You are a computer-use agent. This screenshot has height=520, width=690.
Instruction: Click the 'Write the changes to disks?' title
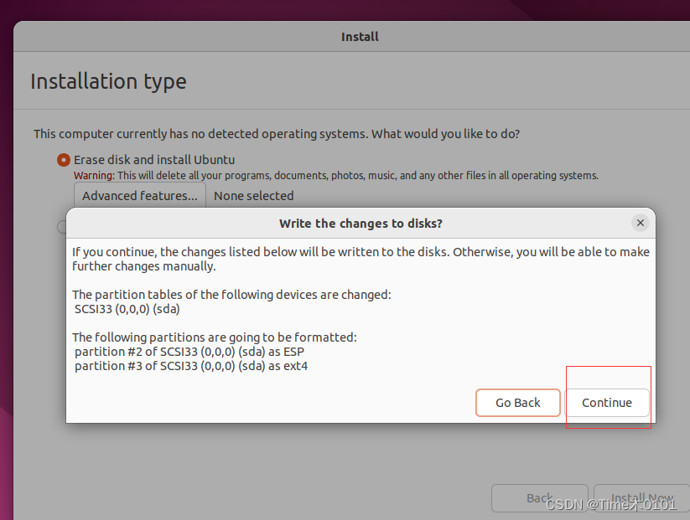coord(361,224)
